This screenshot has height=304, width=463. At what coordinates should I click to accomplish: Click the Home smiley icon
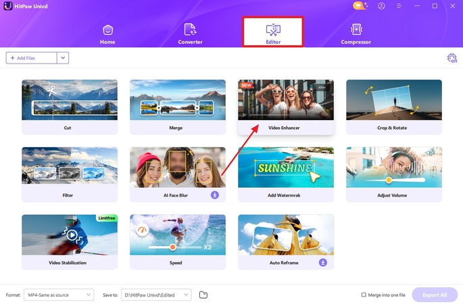point(107,30)
